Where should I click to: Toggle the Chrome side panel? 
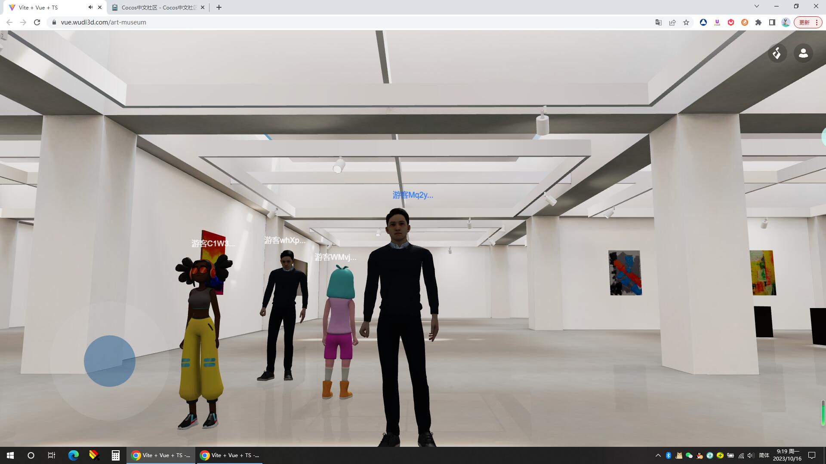(x=772, y=22)
